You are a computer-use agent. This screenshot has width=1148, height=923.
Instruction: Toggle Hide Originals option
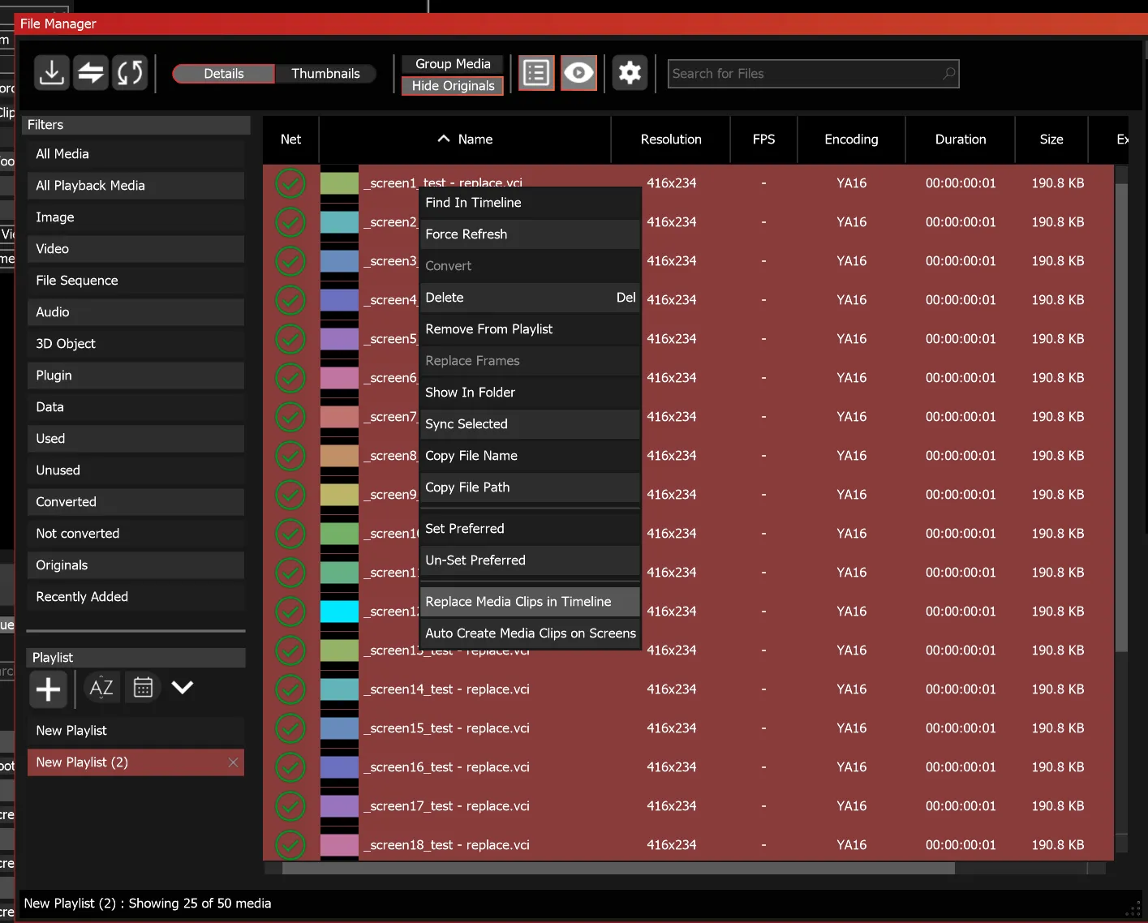(x=453, y=86)
